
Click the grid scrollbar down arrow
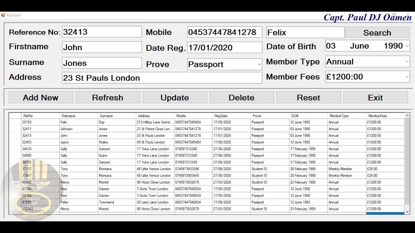pyautogui.click(x=407, y=212)
